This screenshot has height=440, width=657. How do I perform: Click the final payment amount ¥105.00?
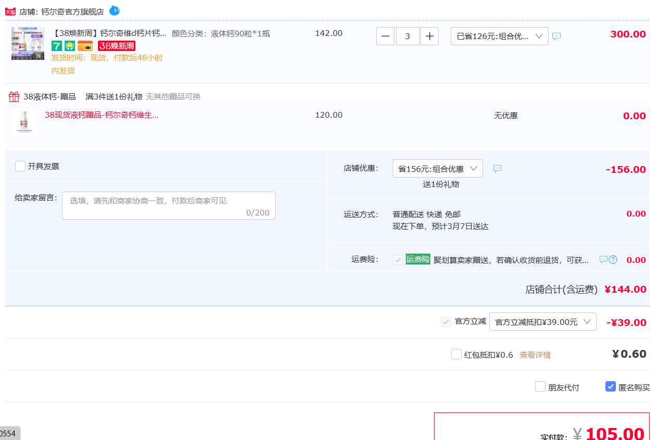pyautogui.click(x=609, y=433)
